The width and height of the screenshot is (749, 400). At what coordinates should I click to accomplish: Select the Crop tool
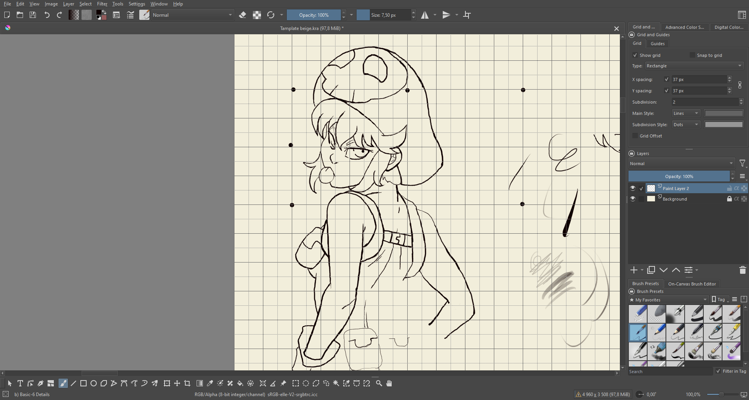click(187, 383)
